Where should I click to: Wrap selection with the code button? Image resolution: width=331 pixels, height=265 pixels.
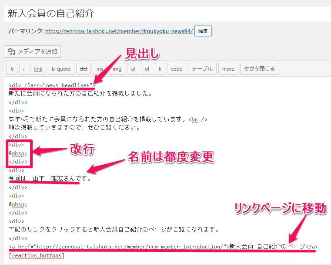pos(176,69)
